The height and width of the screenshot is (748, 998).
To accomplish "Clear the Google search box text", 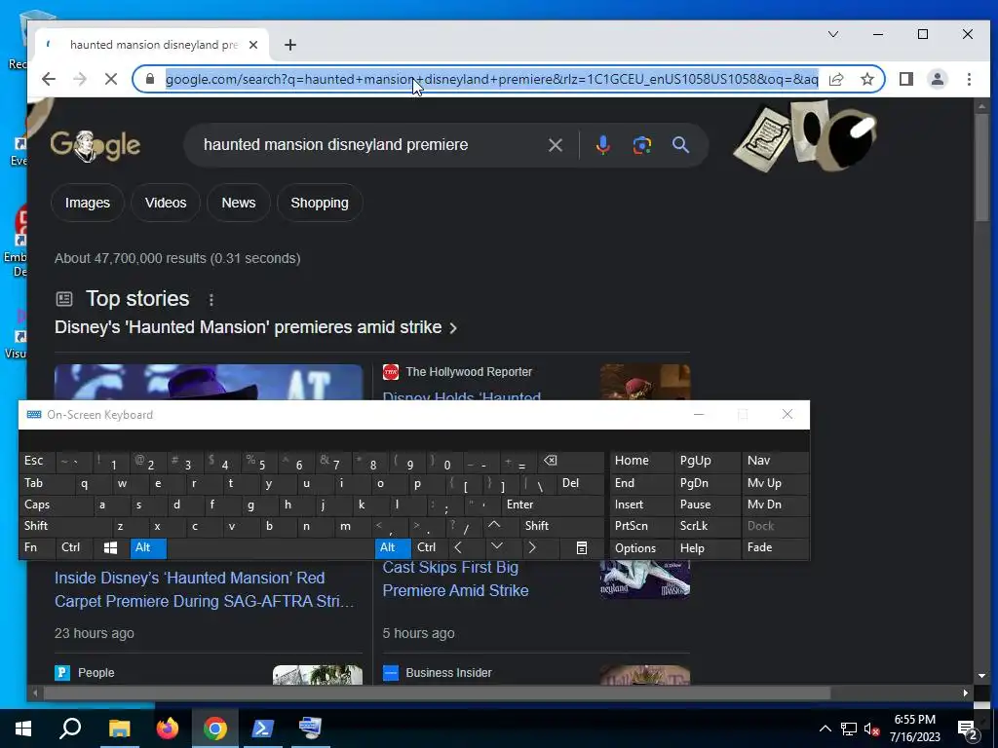I will [x=555, y=145].
